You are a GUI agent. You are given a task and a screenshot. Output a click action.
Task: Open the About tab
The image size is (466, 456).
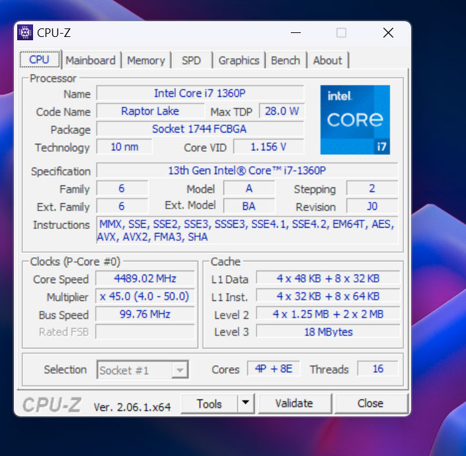click(x=327, y=60)
